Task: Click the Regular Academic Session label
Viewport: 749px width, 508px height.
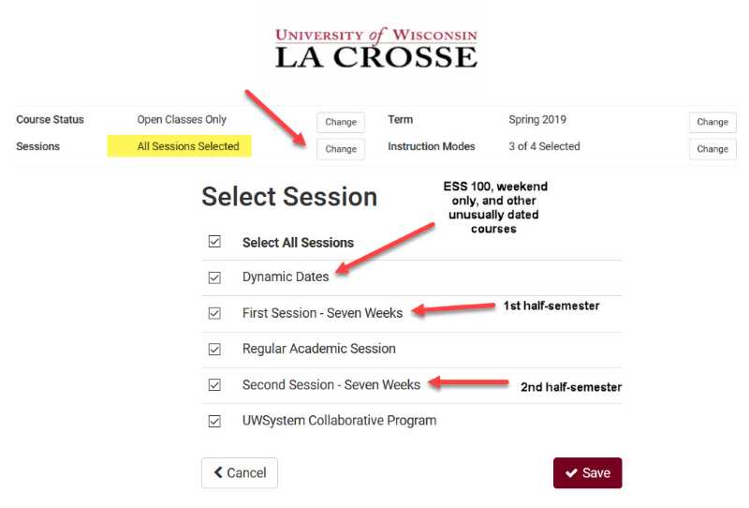Action: click(x=318, y=349)
